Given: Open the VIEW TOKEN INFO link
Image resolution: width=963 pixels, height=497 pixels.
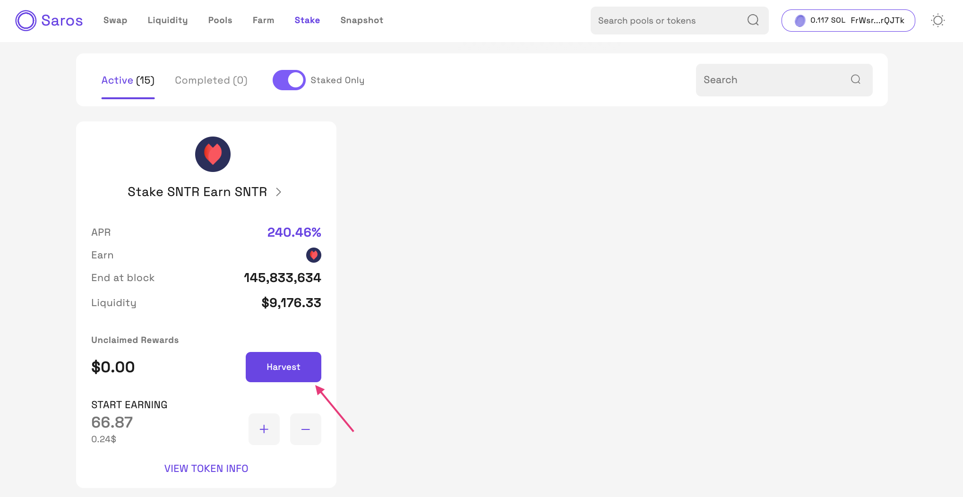Looking at the screenshot, I should (x=206, y=468).
